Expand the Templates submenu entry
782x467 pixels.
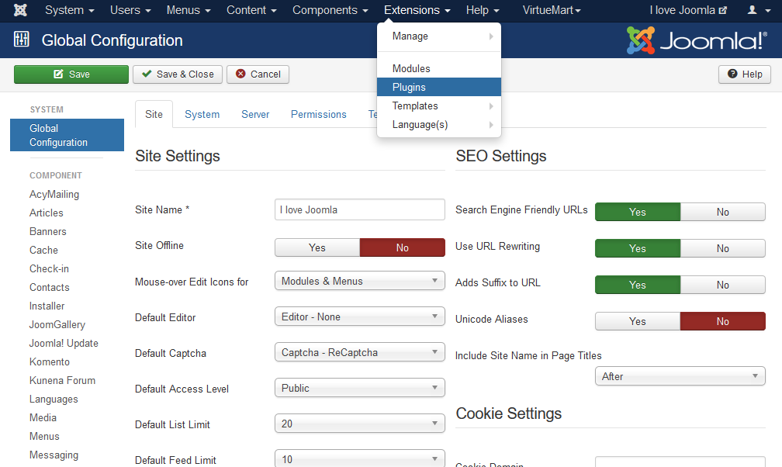439,106
